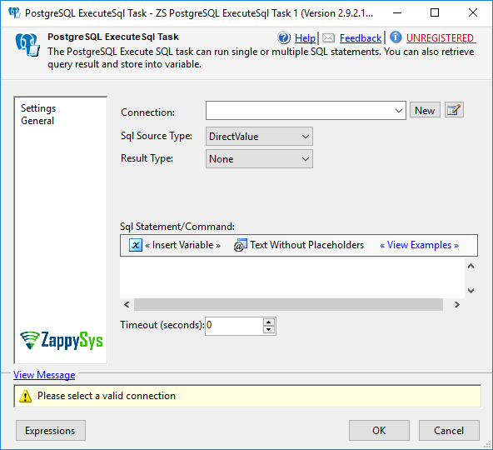This screenshot has width=493, height=450.
Task: Increase timeout with the up spinner arrow
Action: 268,322
